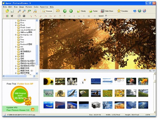Toggle the Browser button
This screenshot has height=120, width=160.
47,11
